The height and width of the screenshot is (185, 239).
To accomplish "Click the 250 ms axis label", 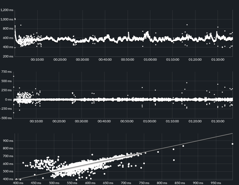I will (6, 90).
